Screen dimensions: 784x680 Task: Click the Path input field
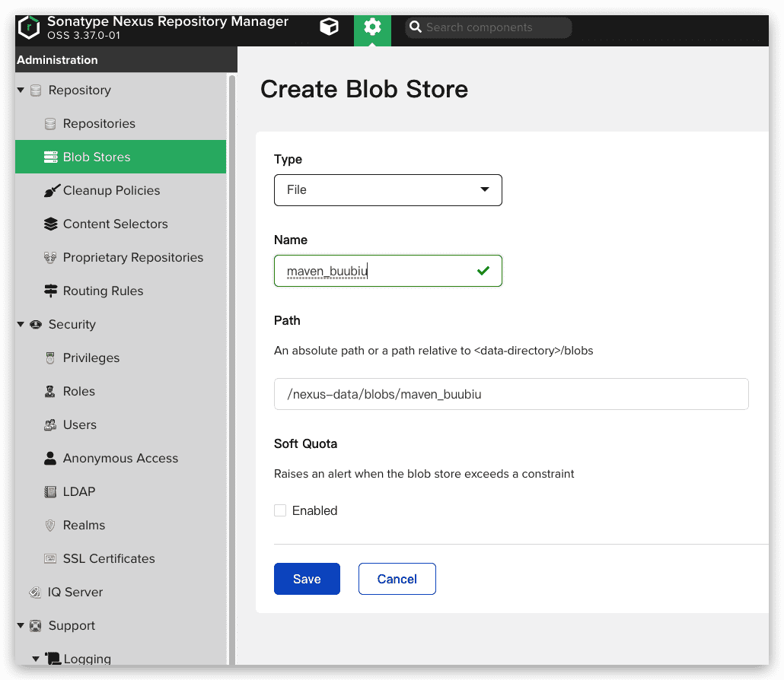[x=511, y=394]
